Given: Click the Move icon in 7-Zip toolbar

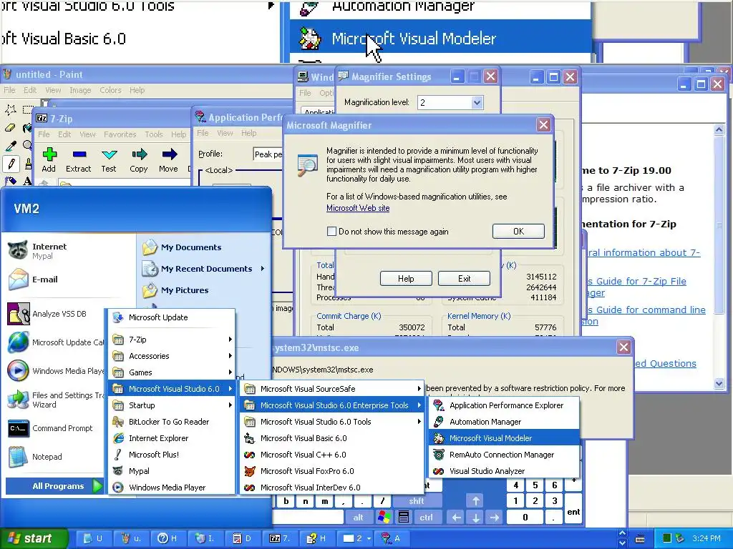Looking at the screenshot, I should pos(168,160).
